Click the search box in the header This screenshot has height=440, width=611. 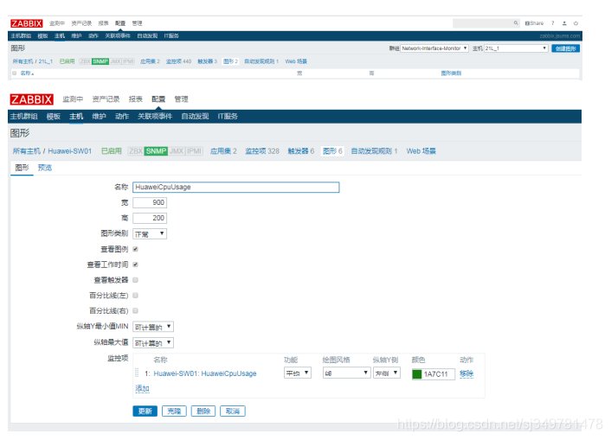[x=482, y=23]
